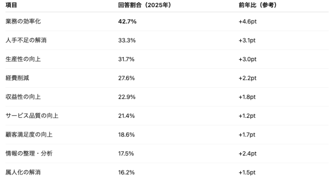Select the 収益性の向上 cell
The width and height of the screenshot is (332, 182).
[23, 97]
